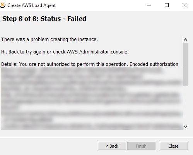Maximize the Create AWS Load Agent window
Image resolution: width=193 pixels, height=155 pixels.
click(167, 5)
